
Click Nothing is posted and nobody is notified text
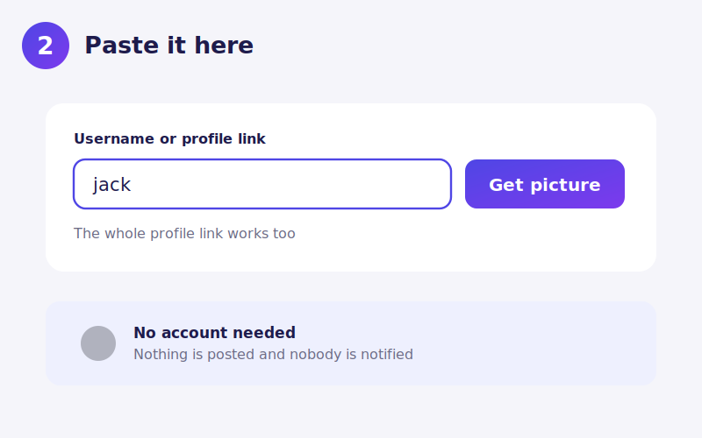[x=273, y=355]
